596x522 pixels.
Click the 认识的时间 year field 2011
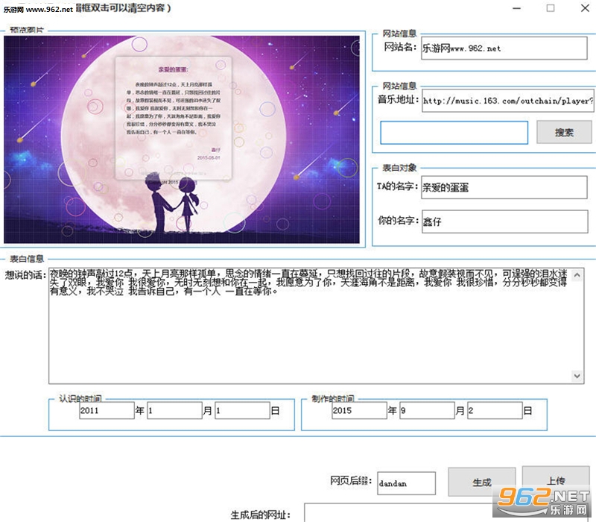(x=107, y=411)
